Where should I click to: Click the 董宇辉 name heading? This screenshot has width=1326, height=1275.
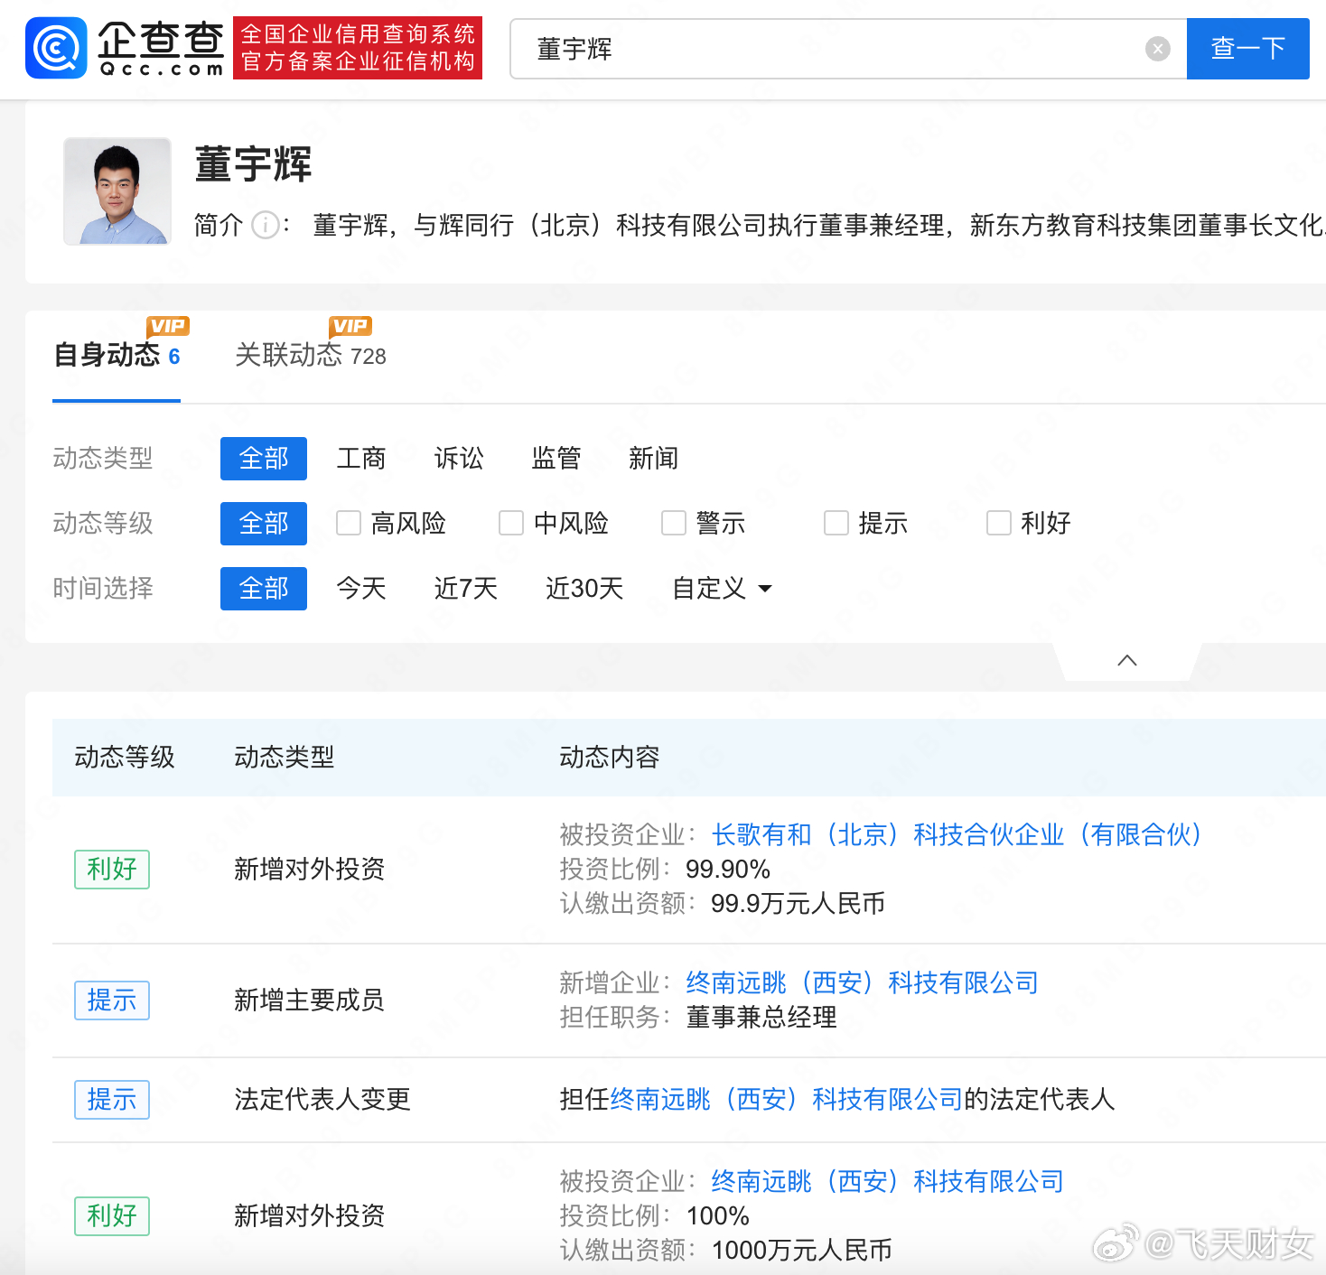point(253,164)
